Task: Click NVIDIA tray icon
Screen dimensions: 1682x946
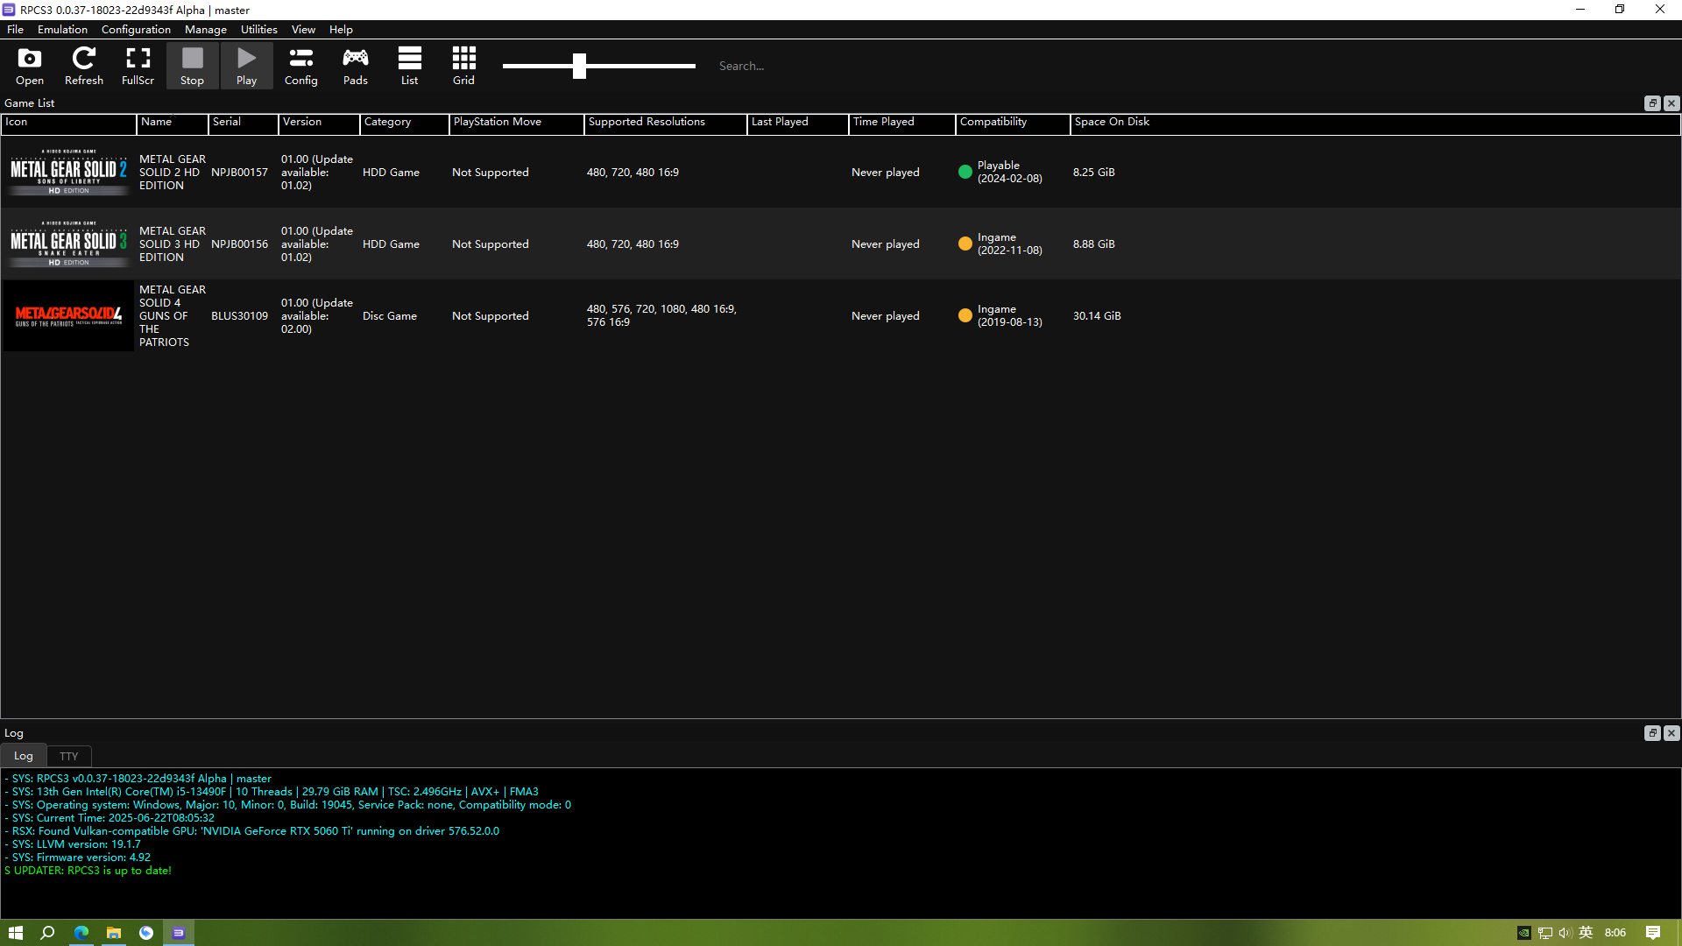Action: (x=1523, y=933)
